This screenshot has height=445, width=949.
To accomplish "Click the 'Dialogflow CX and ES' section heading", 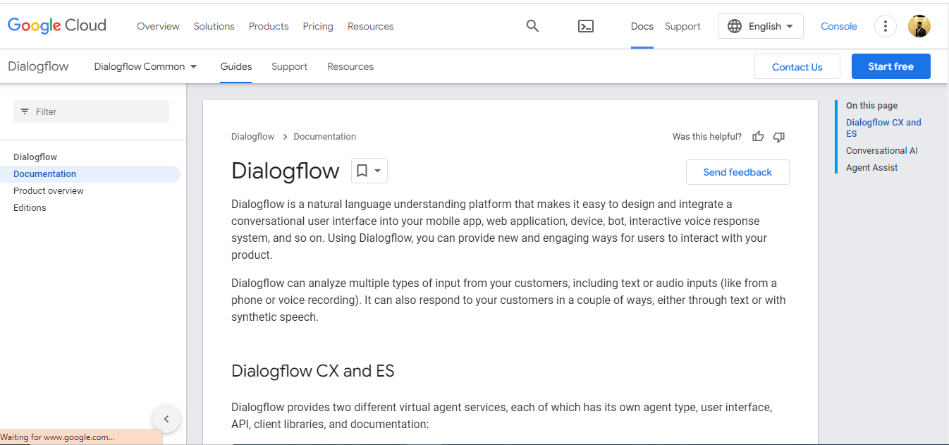I will point(313,371).
